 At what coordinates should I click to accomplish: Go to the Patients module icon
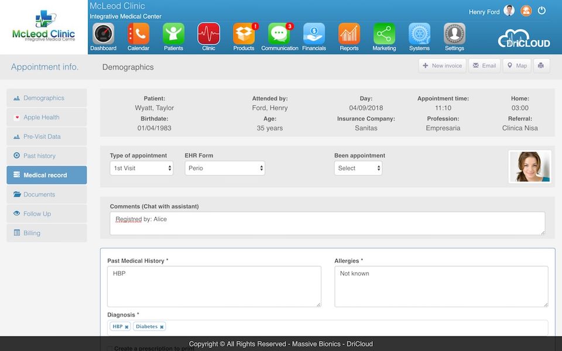pos(173,34)
